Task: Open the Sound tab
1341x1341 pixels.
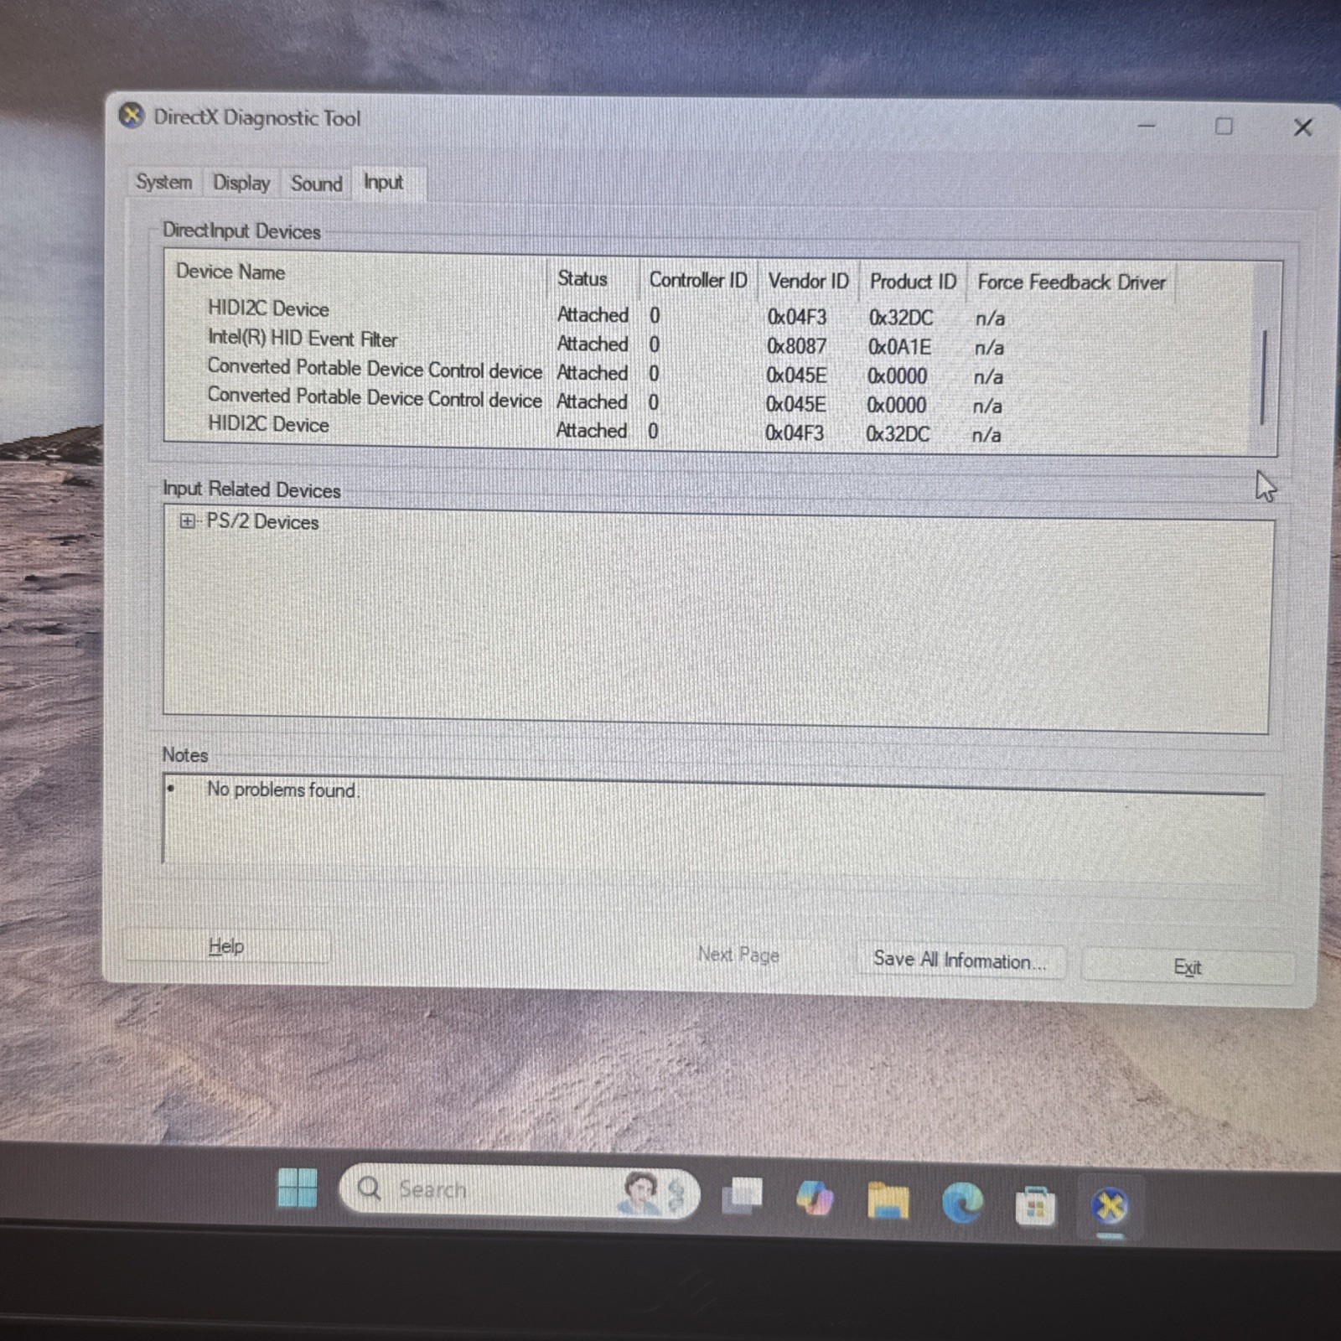Action: click(316, 184)
